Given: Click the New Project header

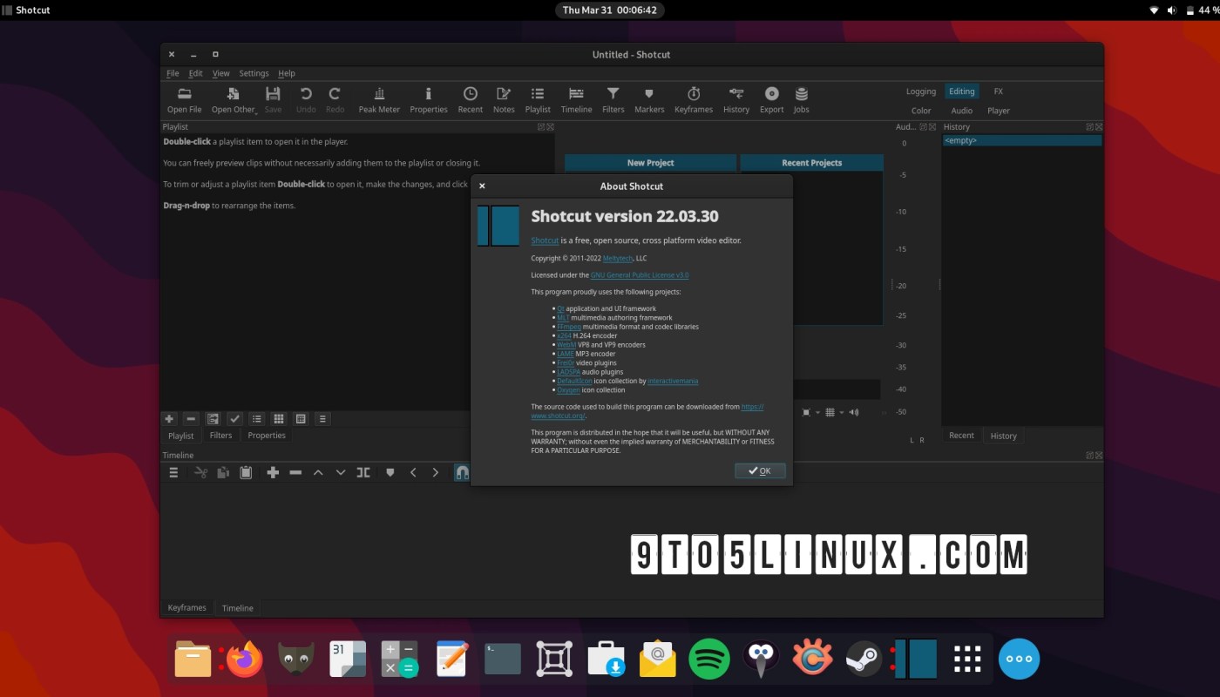Looking at the screenshot, I should click(651, 163).
